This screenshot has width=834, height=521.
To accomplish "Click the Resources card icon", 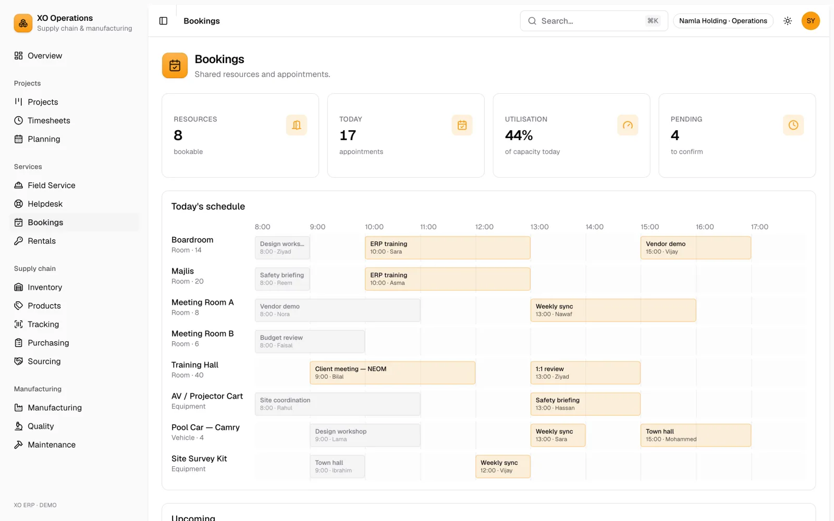I will point(297,125).
